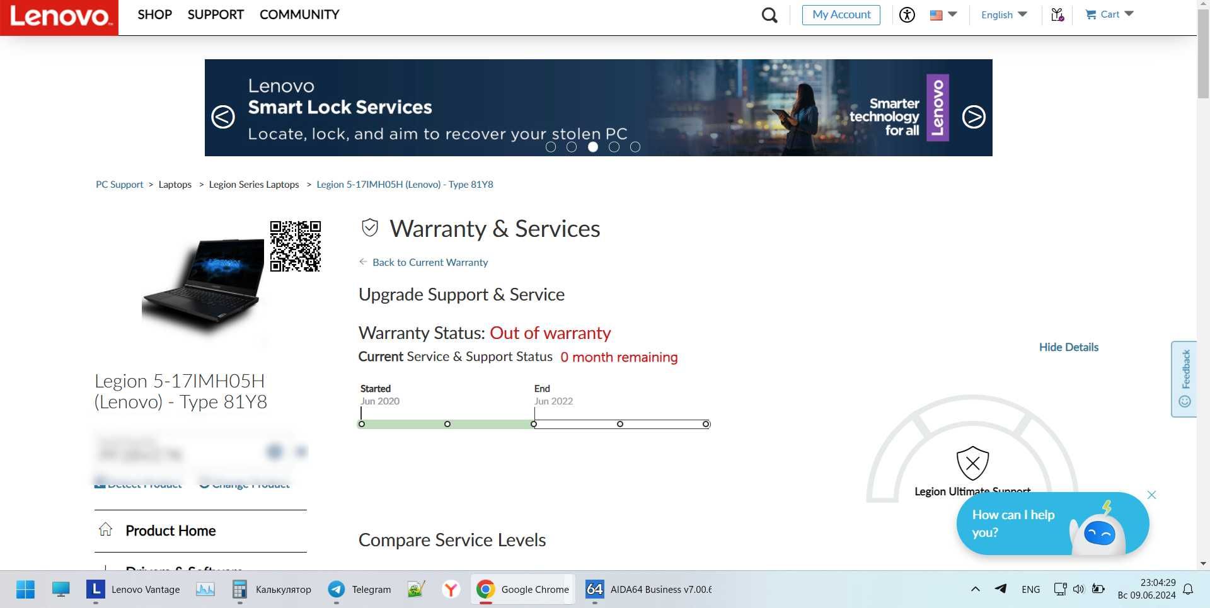Open the COMMUNITY menu
Viewport: 1210px width, 608px height.
(299, 14)
